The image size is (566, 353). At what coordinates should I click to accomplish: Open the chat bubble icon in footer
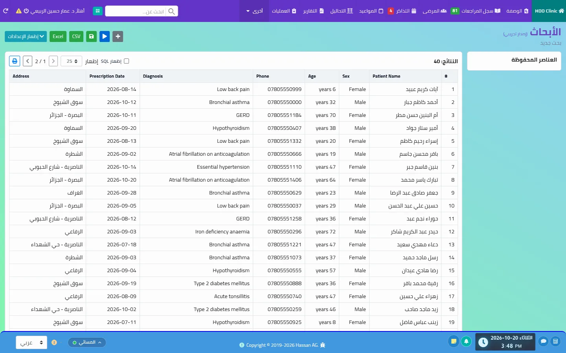click(543, 342)
